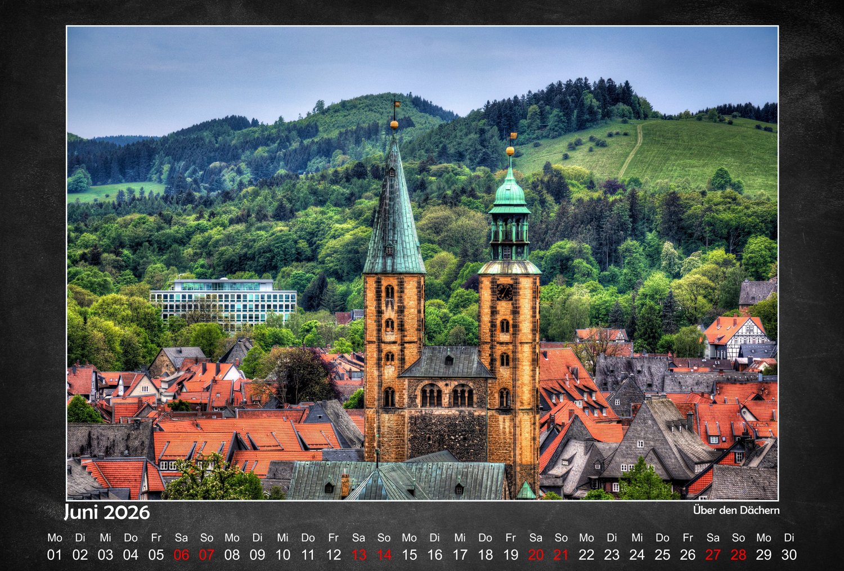Screen dimensions: 844x571
Task: Choose the red Sunday date 21
Action: pos(561,555)
